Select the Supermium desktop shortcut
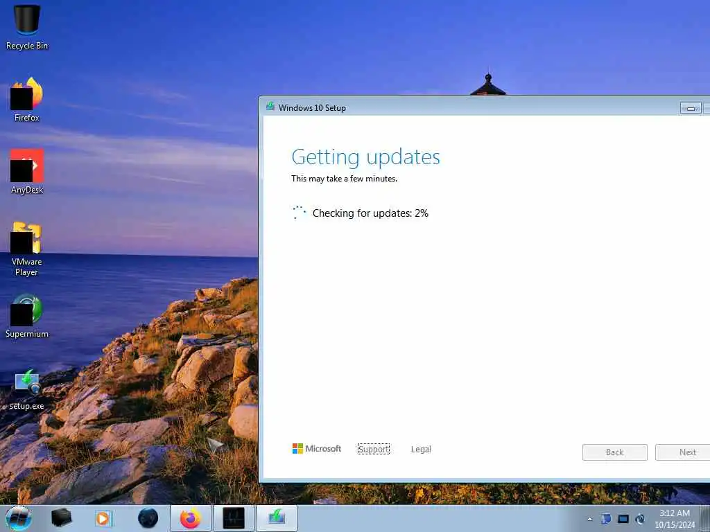 pos(27,316)
